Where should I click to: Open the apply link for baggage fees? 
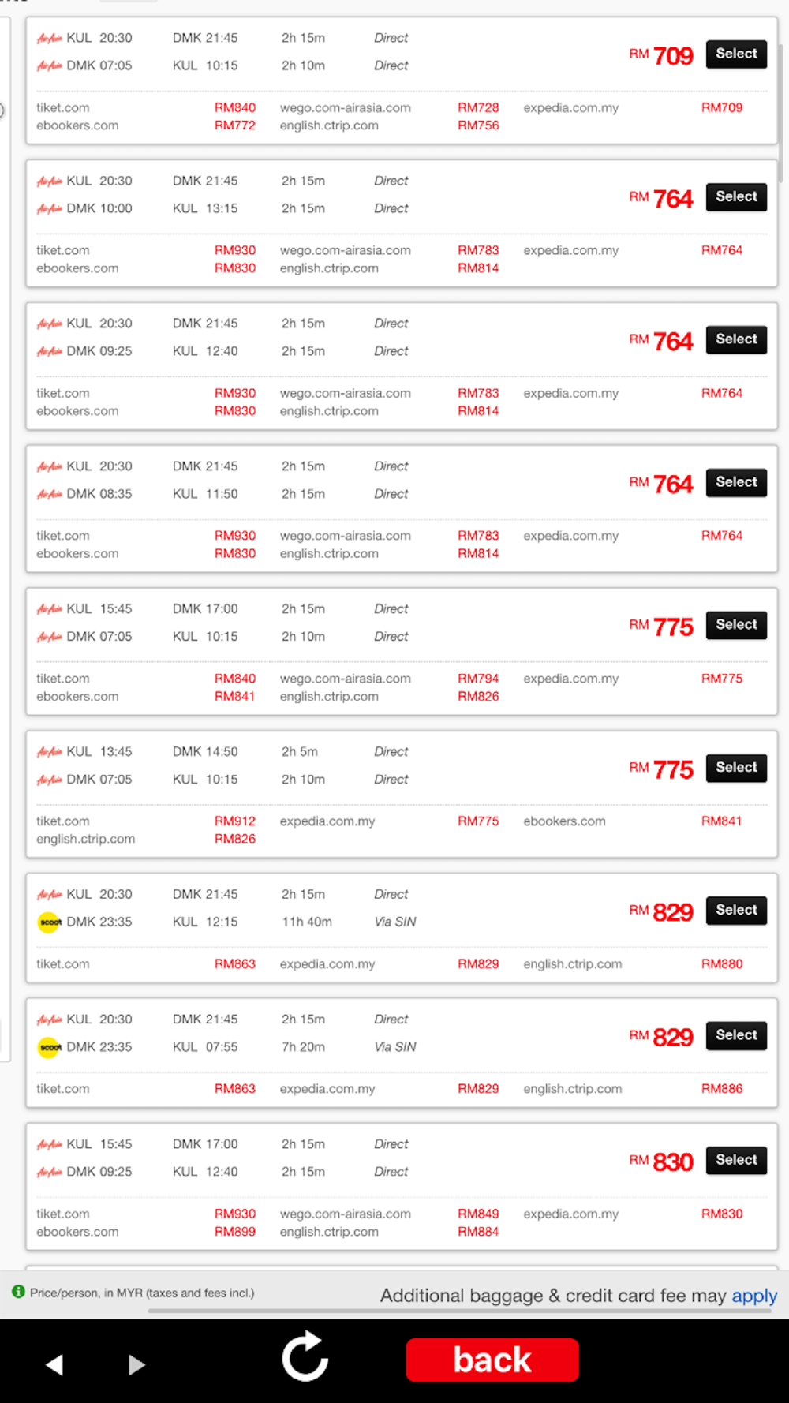(754, 1296)
